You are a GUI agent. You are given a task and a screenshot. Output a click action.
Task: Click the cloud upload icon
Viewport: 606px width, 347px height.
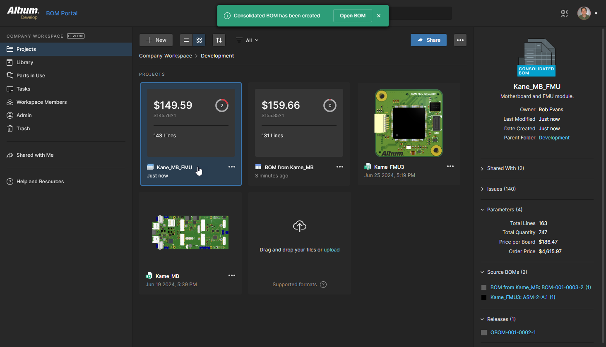pyautogui.click(x=300, y=226)
